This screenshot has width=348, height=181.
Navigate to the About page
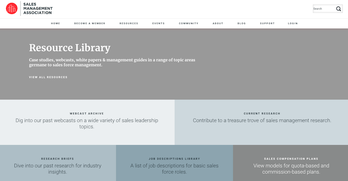click(218, 23)
